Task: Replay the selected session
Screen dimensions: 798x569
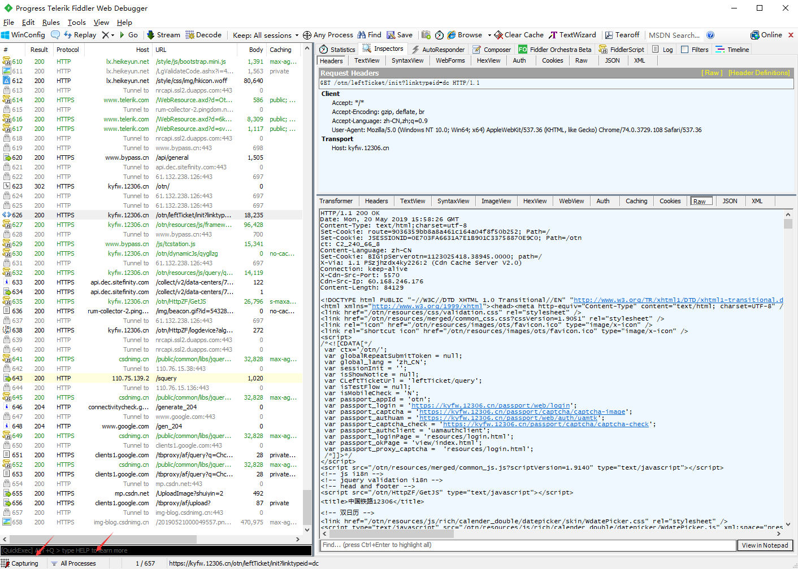Action: pos(80,34)
